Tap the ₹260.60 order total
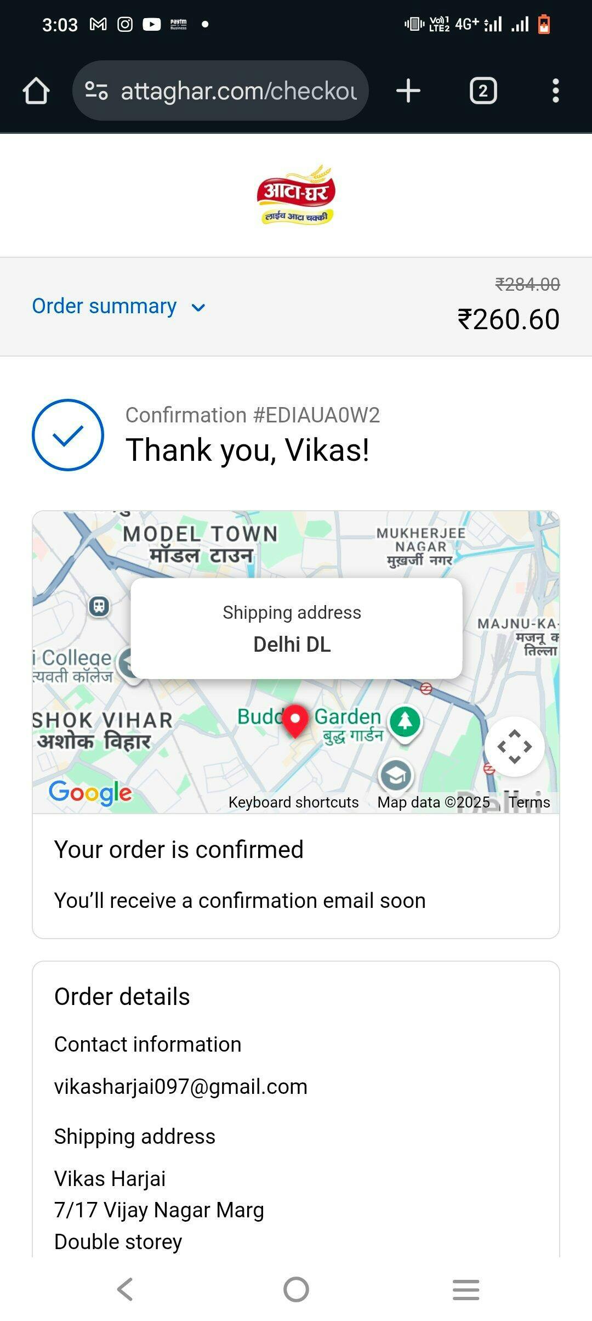The height and width of the screenshot is (1321, 592). pyautogui.click(x=508, y=319)
